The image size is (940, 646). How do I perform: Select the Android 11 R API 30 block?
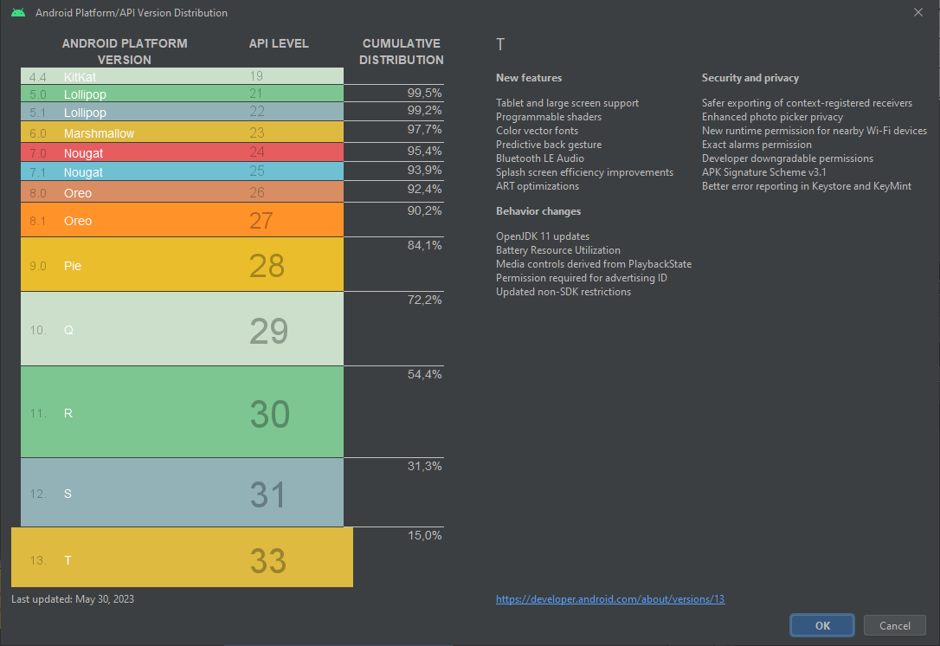(x=182, y=412)
